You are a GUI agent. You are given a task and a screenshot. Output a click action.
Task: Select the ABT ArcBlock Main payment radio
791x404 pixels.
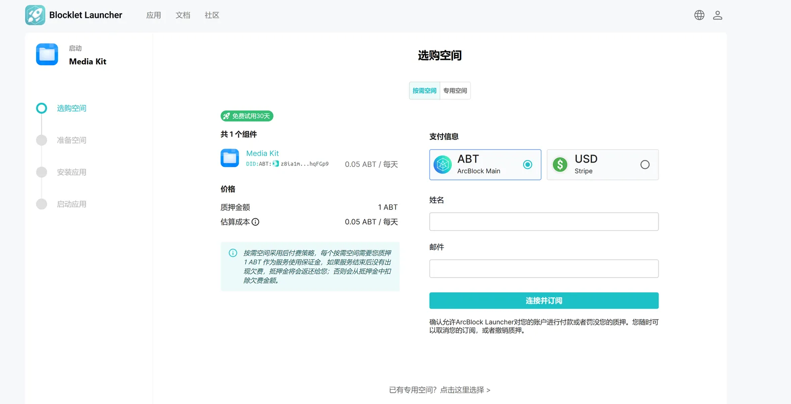[527, 164]
